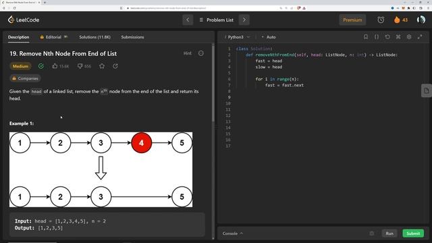Click the share icon
This screenshot has width=432, height=243.
pyautogui.click(x=115, y=66)
